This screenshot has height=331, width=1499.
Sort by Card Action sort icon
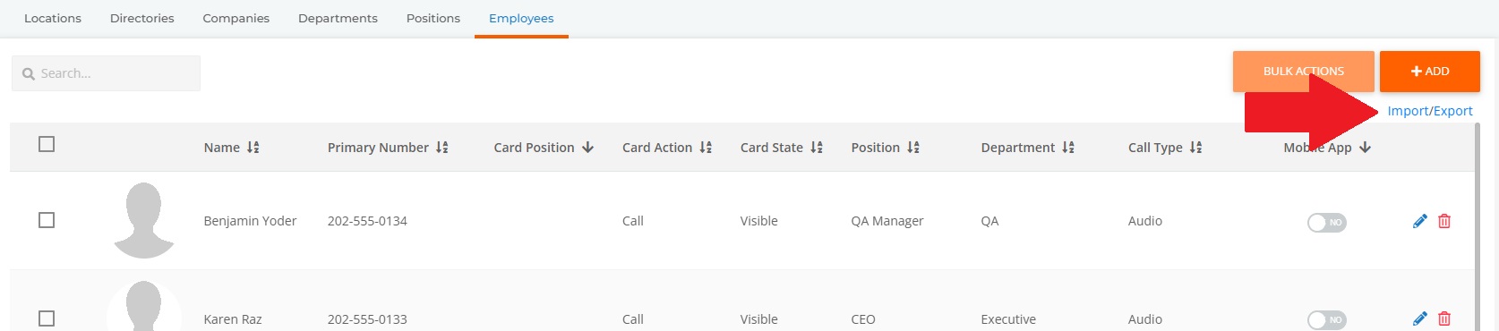[706, 148]
